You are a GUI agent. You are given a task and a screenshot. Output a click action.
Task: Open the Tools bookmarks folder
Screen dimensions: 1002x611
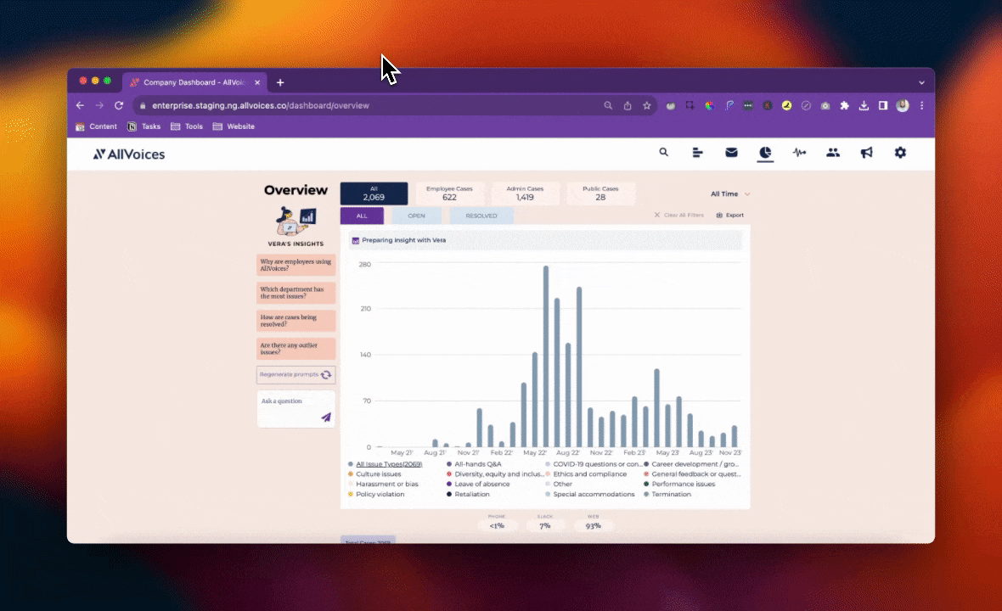tap(187, 126)
